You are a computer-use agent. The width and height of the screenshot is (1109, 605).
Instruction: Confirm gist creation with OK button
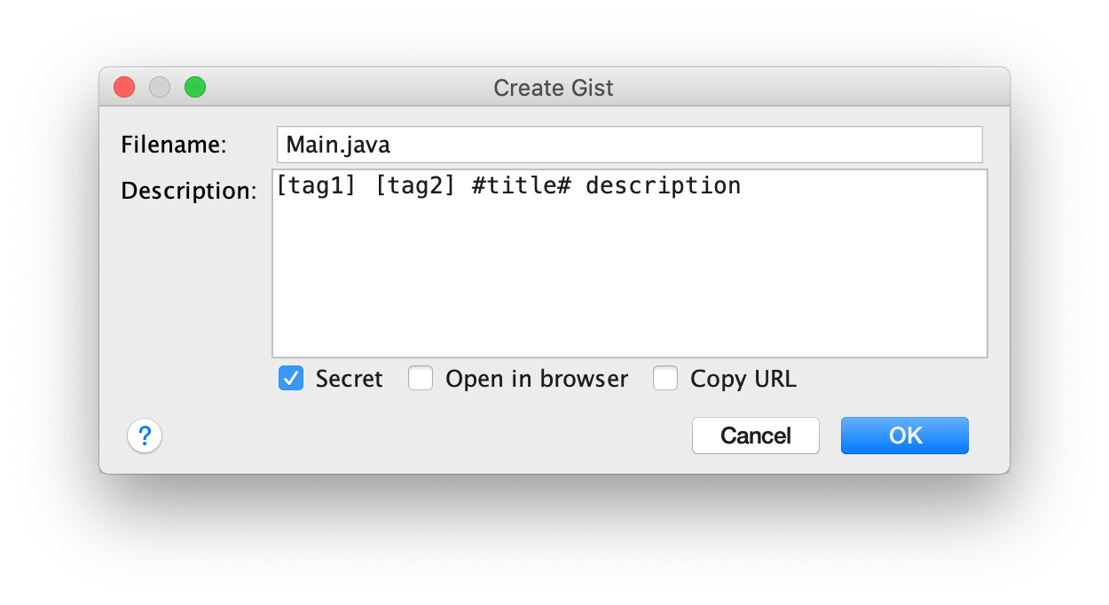coord(905,436)
